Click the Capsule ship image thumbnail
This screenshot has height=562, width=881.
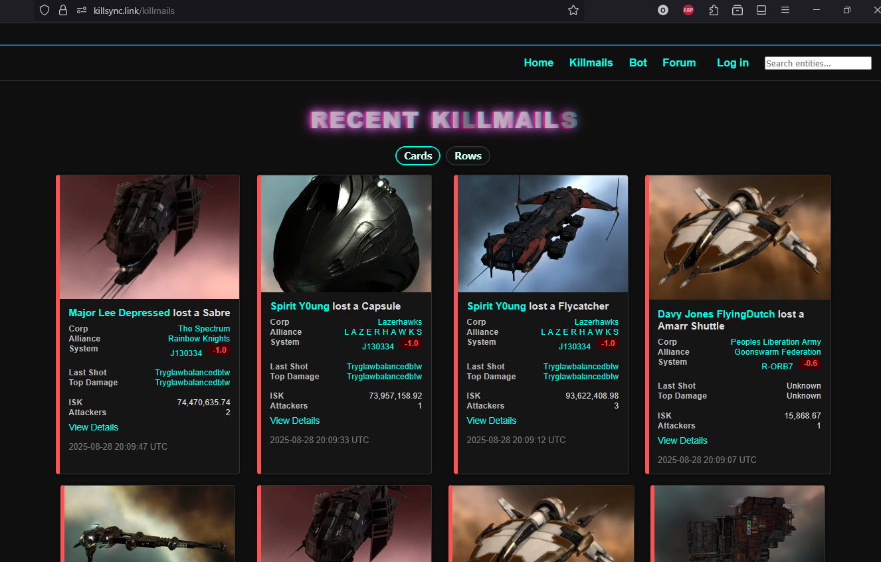pos(346,234)
